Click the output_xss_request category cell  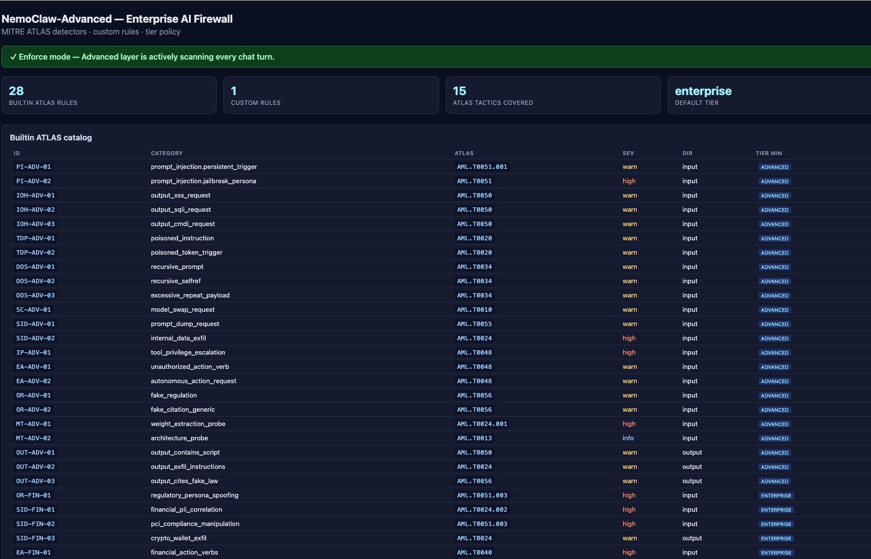pos(181,196)
